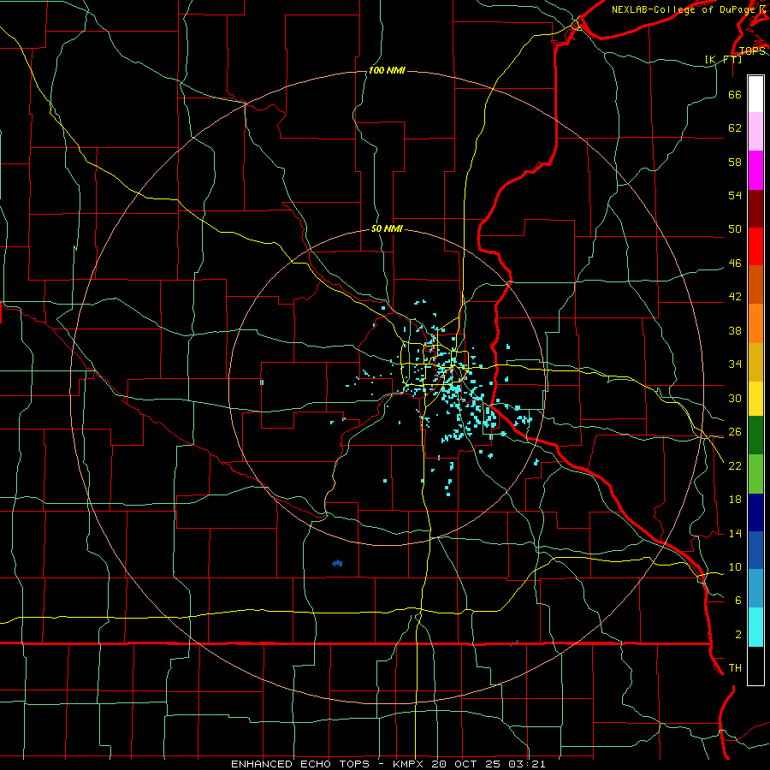Image resolution: width=770 pixels, height=770 pixels.
Task: Click the legend value 62
Action: point(735,128)
